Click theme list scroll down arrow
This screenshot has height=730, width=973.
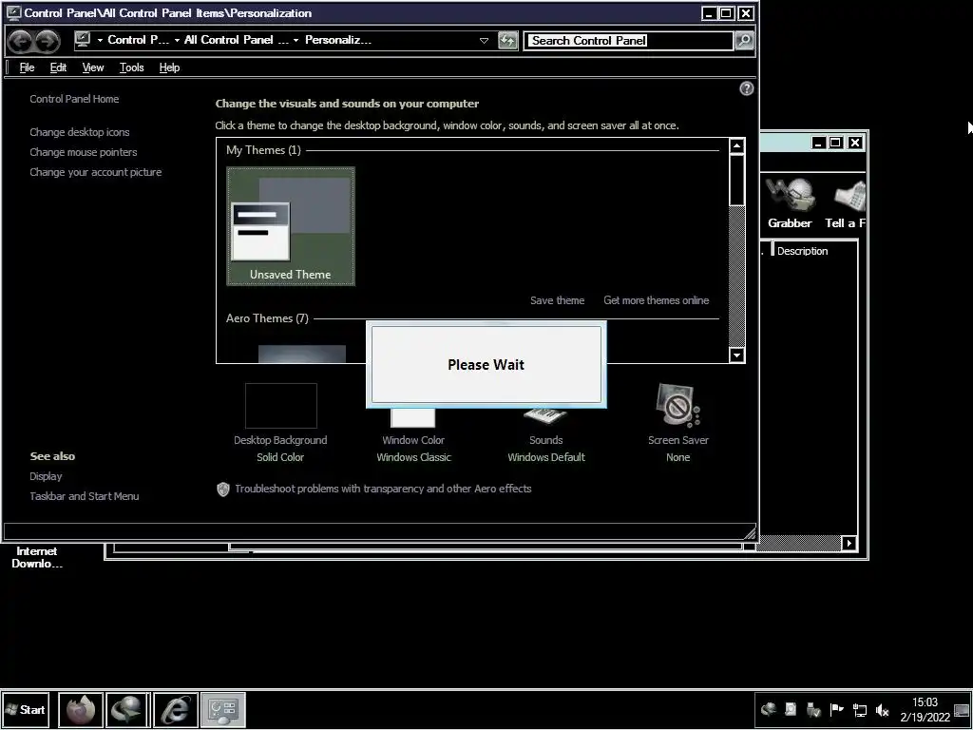coord(736,355)
